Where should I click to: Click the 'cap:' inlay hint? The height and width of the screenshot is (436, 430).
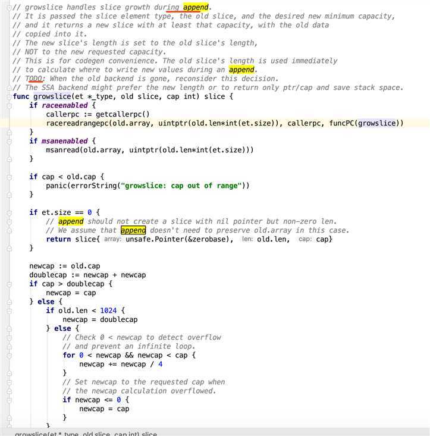tap(305, 239)
